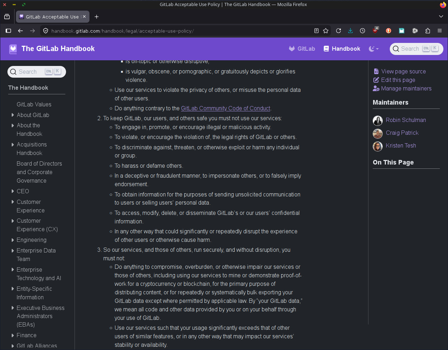Open Engineering sidebar entry

coord(32,240)
